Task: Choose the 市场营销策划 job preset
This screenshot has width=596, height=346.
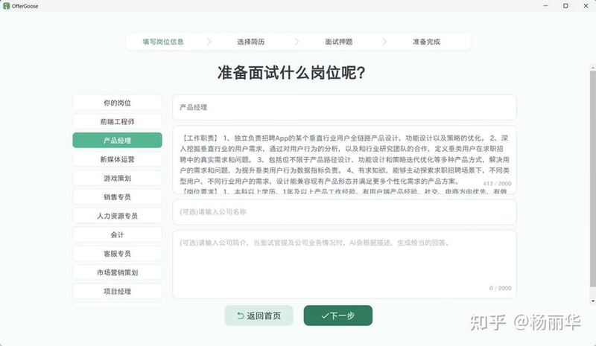Action: click(118, 272)
